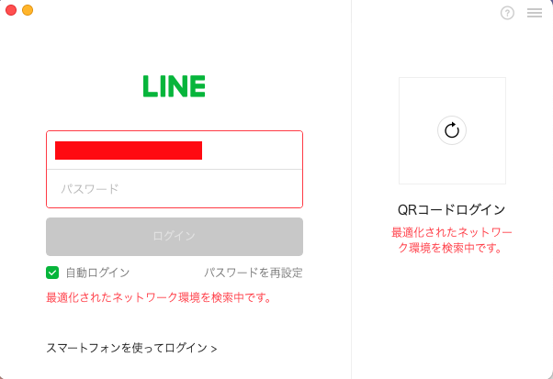Click the empty title bar beside window buttons
Viewport: 553px width, 379px height.
pyautogui.click(x=184, y=10)
